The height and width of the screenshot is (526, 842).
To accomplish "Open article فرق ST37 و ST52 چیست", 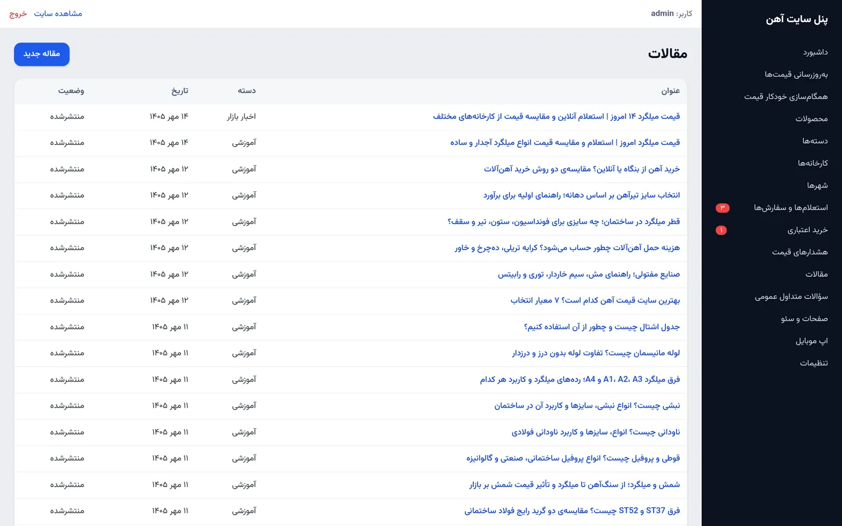I will (x=572, y=511).
